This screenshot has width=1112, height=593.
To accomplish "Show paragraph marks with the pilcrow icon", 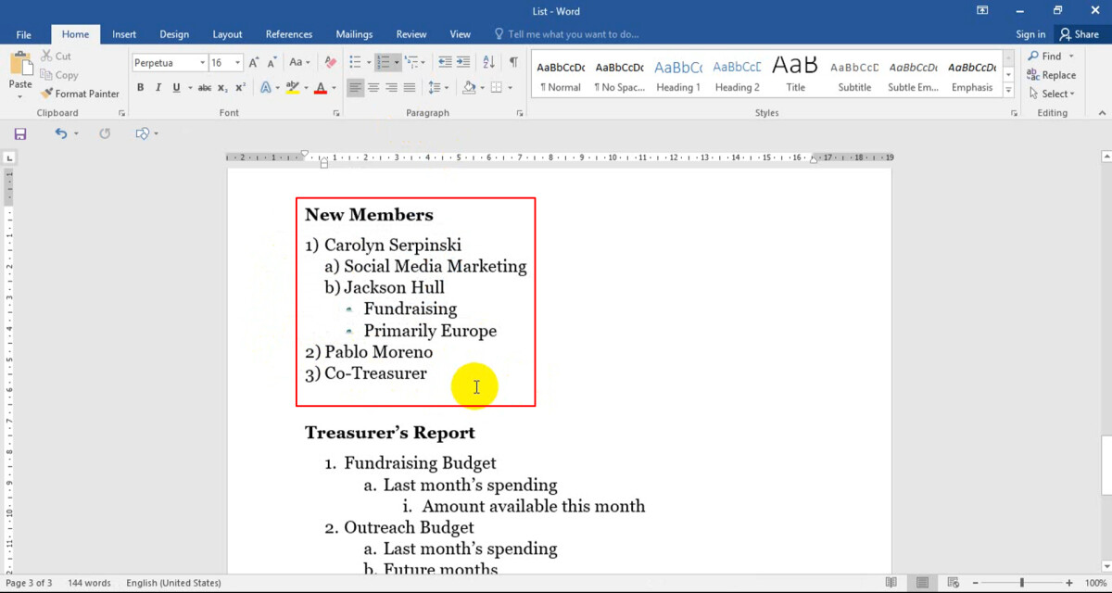I will tap(513, 63).
